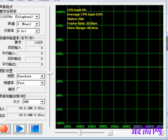Click the 输入 buffer progress bar
Image resolution: width=168 pixels, height=140 pixels.
pyautogui.click(x=26, y=108)
